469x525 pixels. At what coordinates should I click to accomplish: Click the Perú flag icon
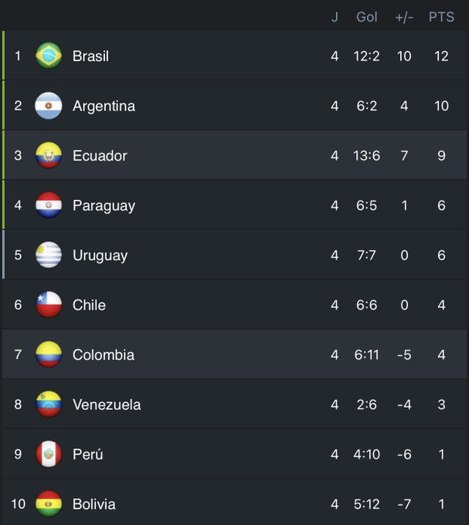click(x=49, y=454)
